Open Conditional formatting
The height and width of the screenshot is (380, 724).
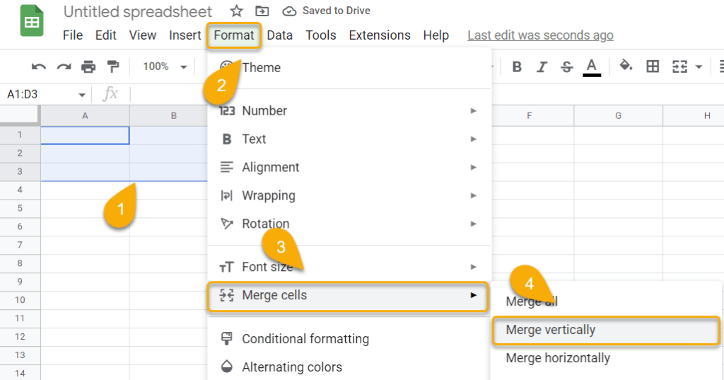349,339
